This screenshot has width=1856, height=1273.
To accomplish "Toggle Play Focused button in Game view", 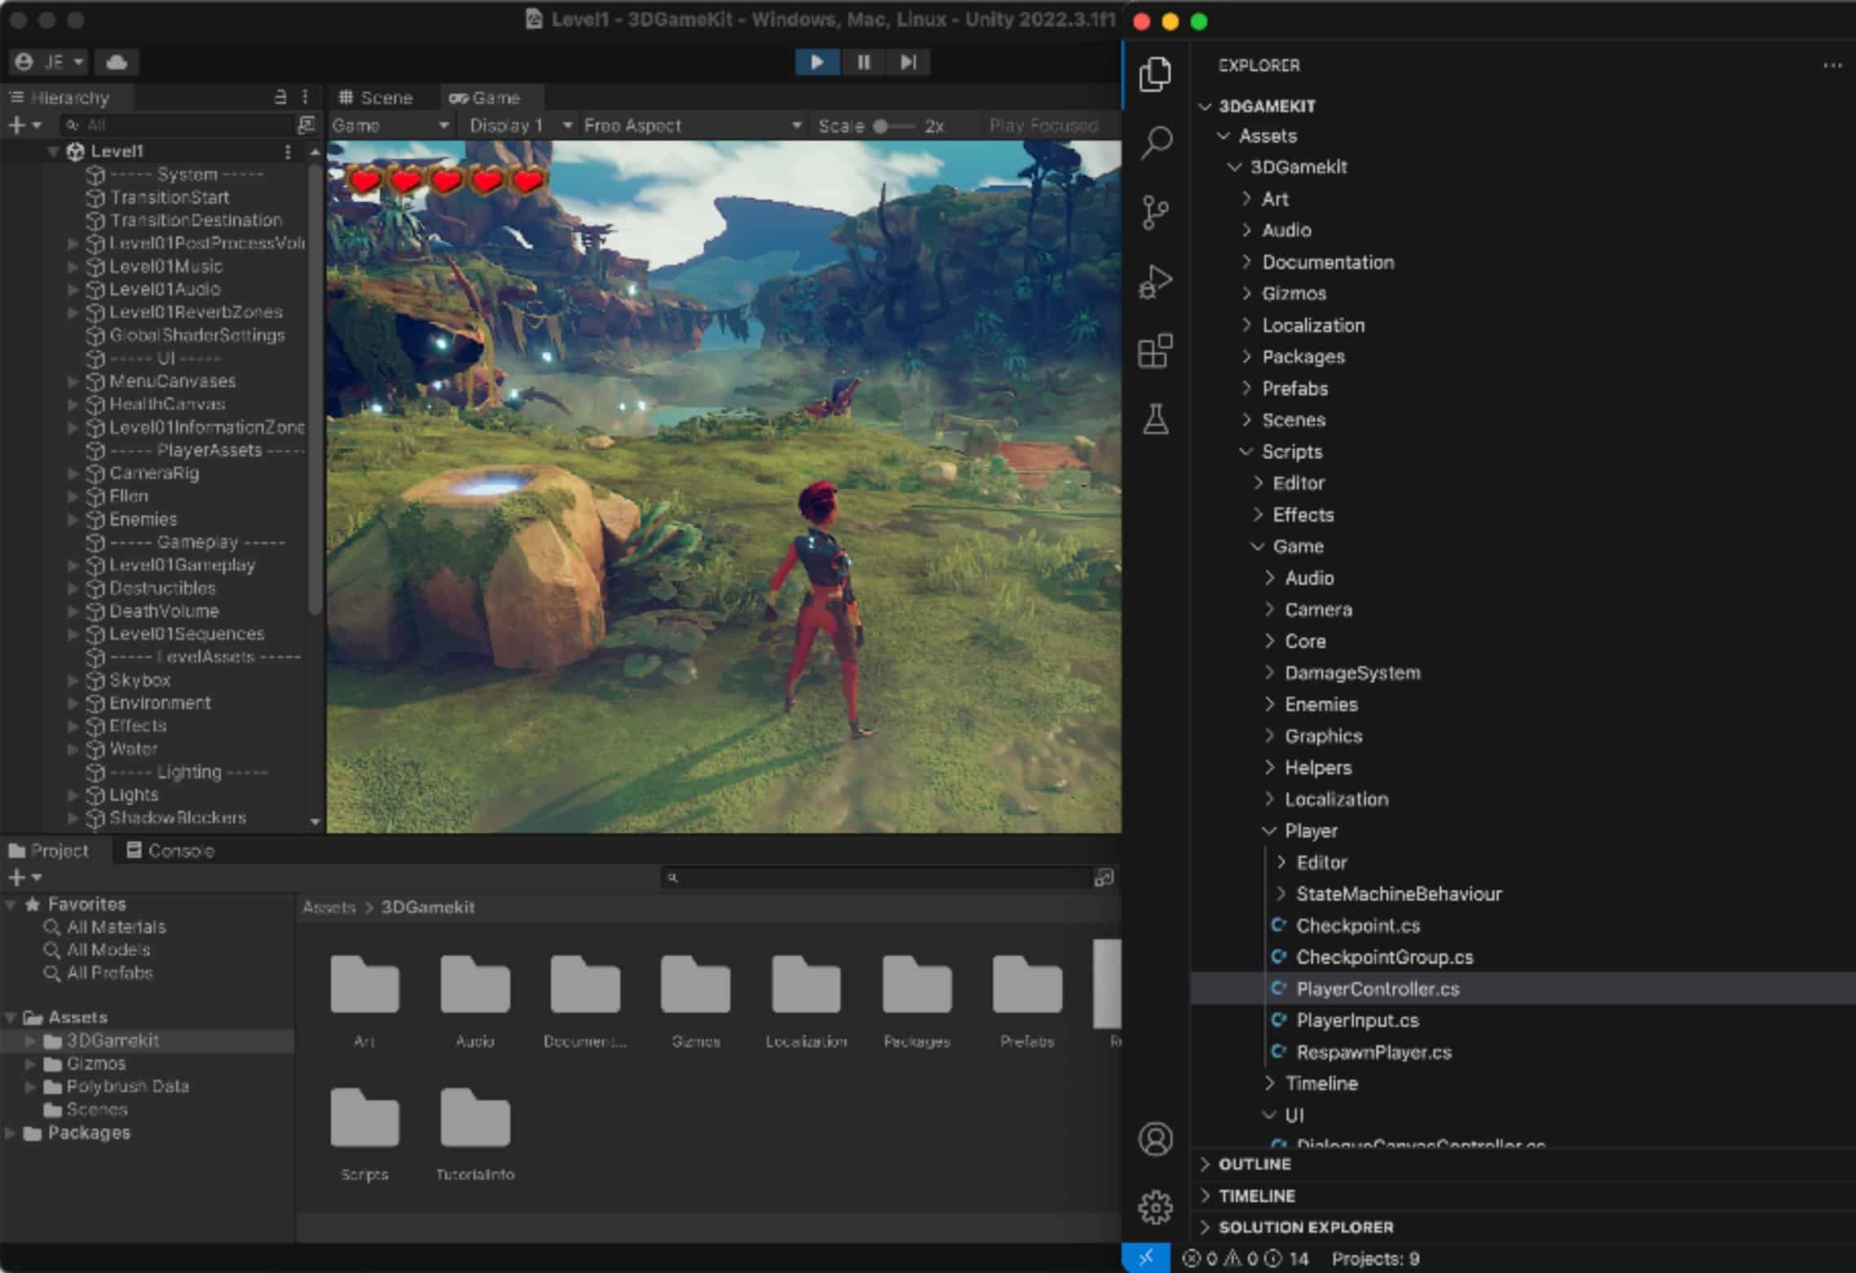I will point(1043,124).
